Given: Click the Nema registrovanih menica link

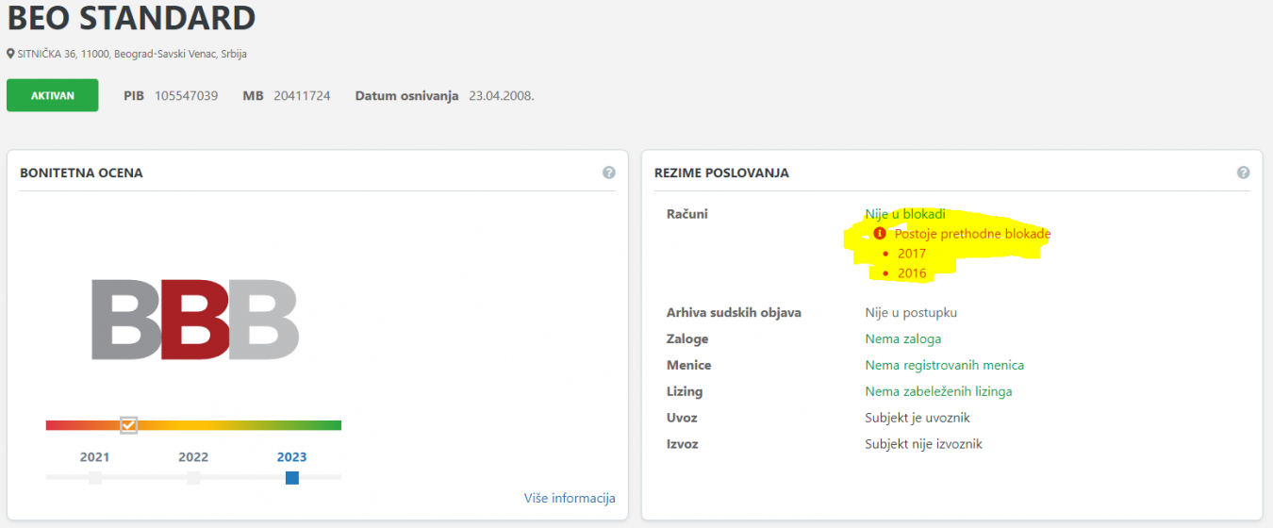Looking at the screenshot, I should coord(944,365).
